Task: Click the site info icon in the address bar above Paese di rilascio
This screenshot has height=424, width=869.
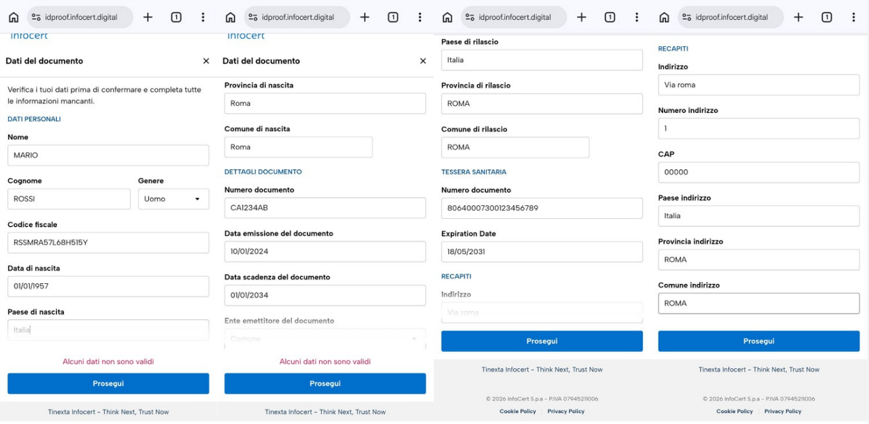Action: (470, 18)
